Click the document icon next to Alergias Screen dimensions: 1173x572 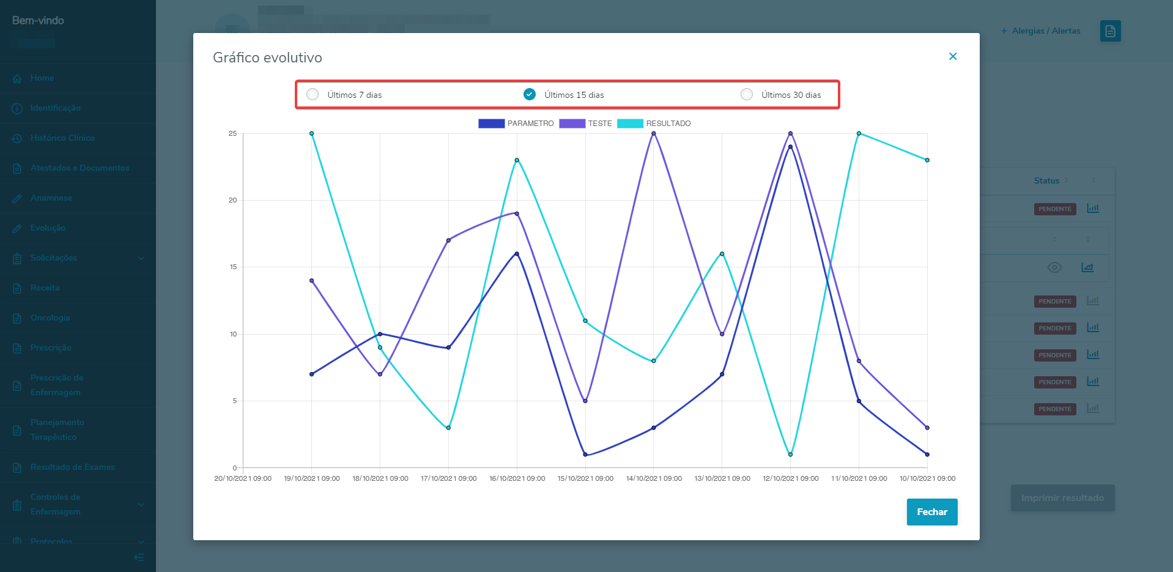click(1111, 31)
